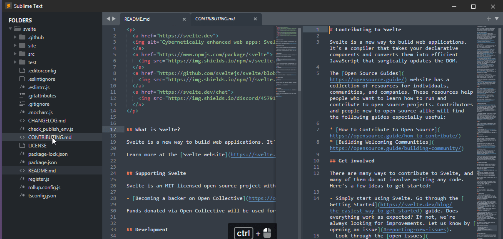Click the left pane vertical scrollbar
This screenshot has height=239, width=503.
click(300, 59)
